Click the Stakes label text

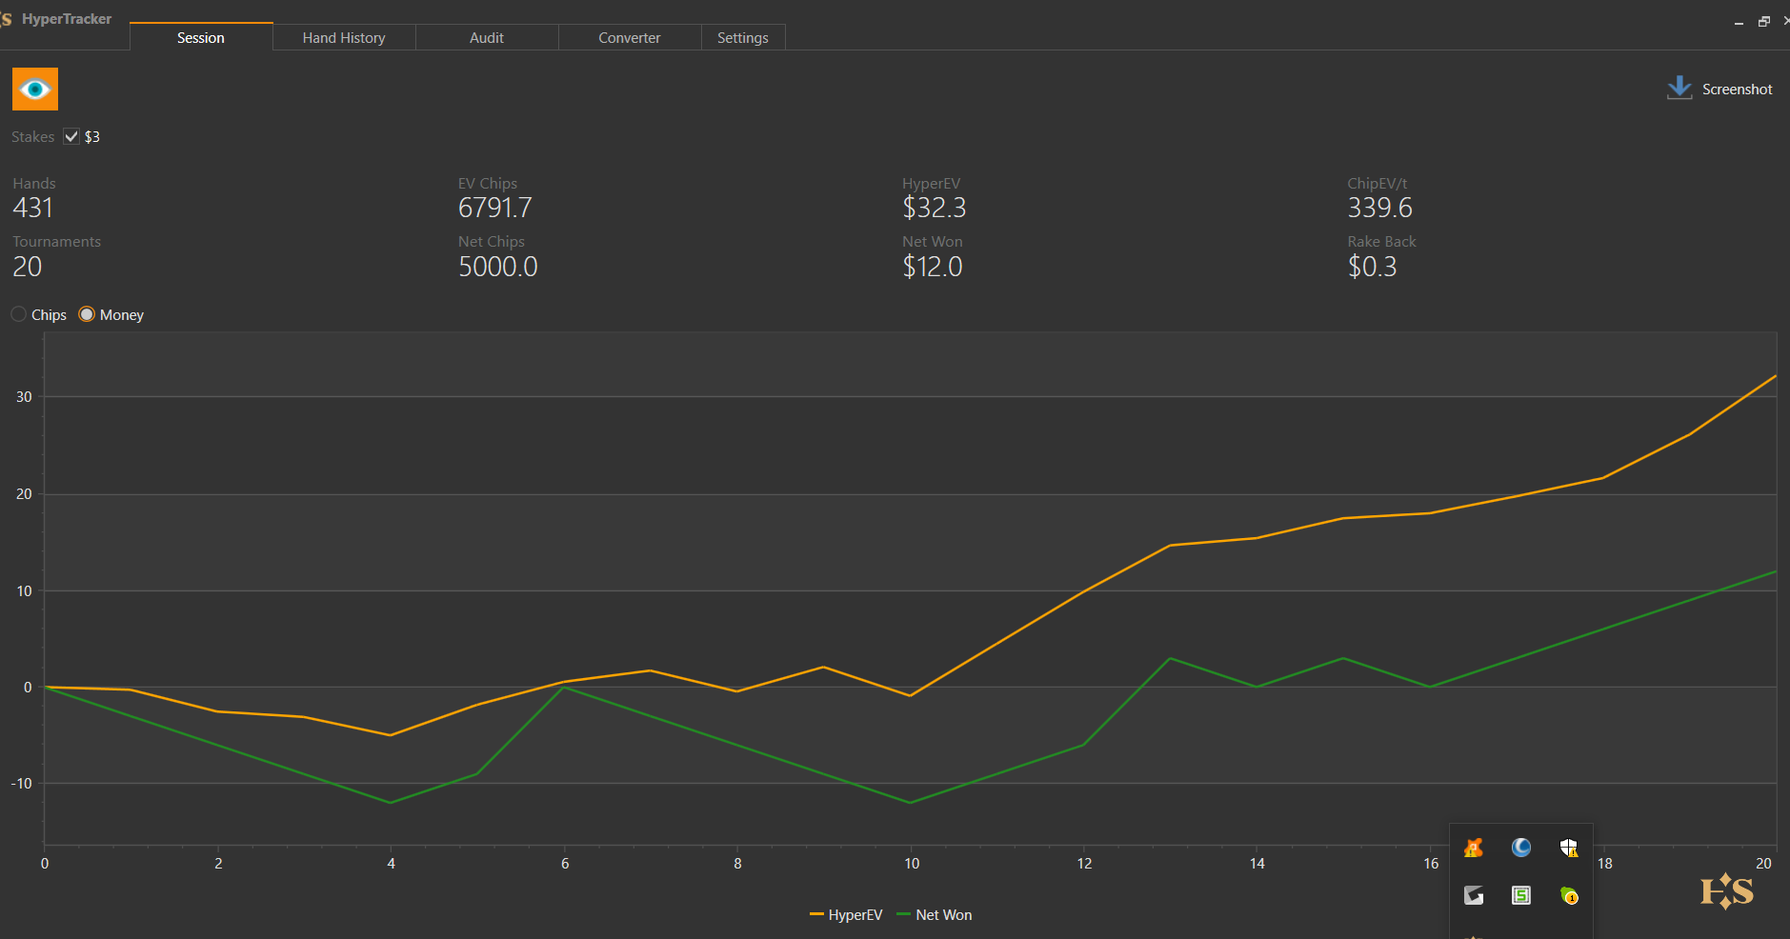coord(33,136)
